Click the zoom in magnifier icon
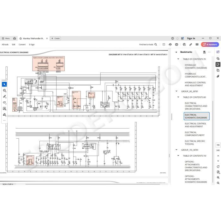 [x=218, y=177]
